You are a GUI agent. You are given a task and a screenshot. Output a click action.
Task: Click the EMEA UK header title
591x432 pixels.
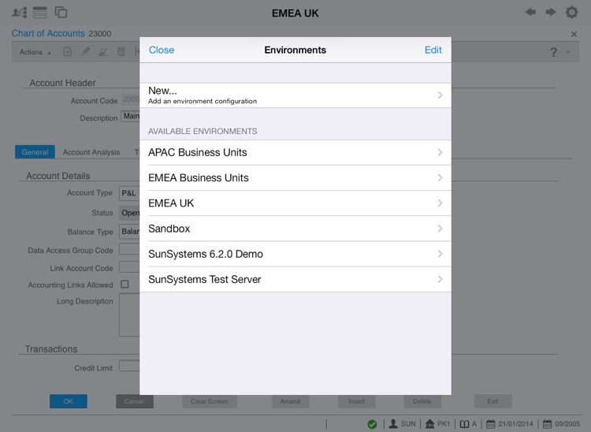point(295,13)
